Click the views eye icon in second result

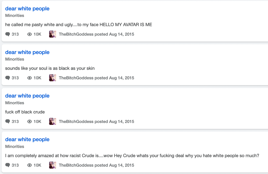click(29, 78)
